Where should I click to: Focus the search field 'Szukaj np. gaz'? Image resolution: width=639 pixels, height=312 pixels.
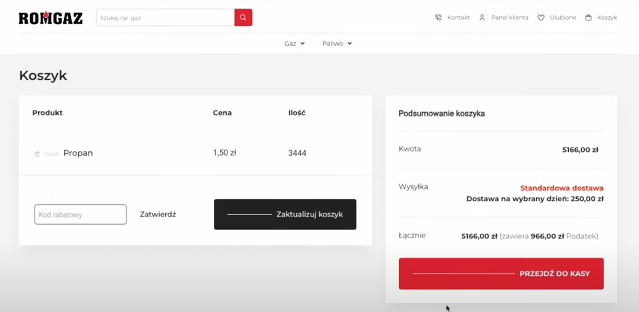pos(166,17)
